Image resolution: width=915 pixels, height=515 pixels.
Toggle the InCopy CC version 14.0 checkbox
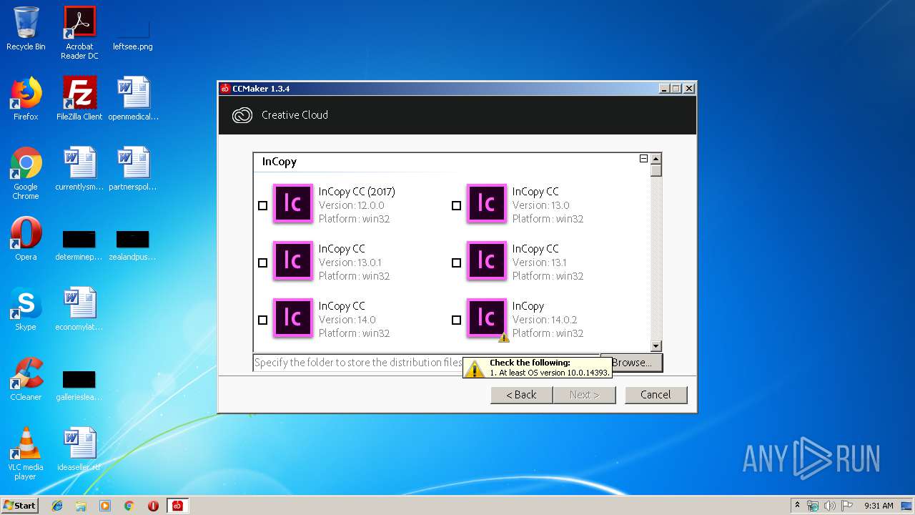(262, 320)
